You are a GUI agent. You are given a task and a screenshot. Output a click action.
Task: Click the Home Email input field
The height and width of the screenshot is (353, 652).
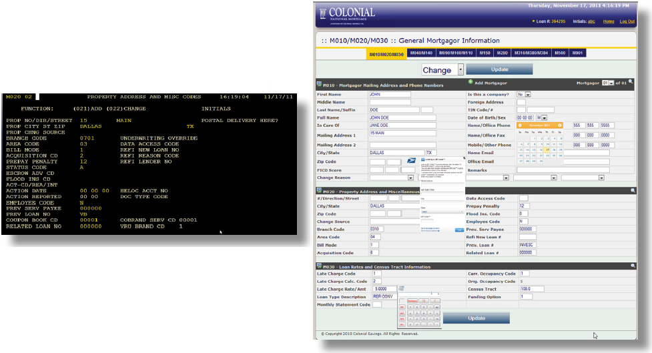click(x=587, y=153)
